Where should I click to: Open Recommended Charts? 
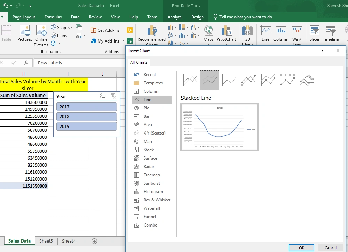[152, 36]
